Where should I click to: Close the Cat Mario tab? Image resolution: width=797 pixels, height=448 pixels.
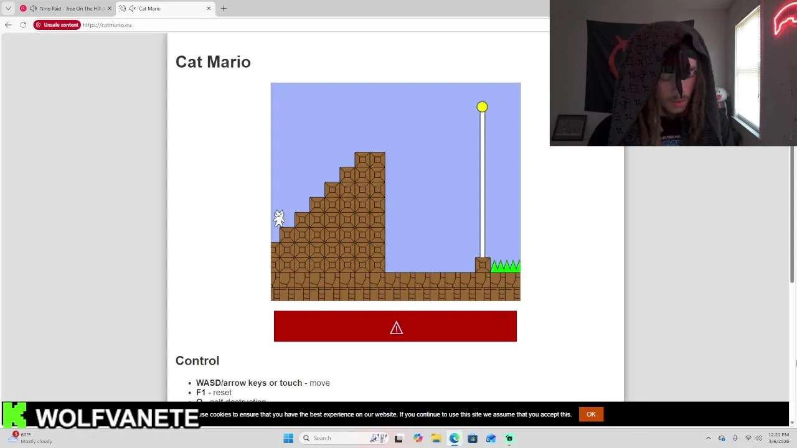coord(209,9)
